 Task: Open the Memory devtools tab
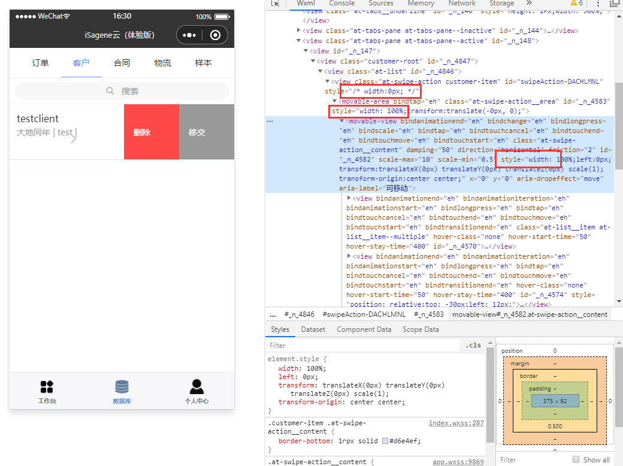[x=421, y=3]
